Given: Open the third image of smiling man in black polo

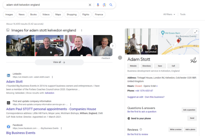Looking at the screenshot, I should (78, 45).
